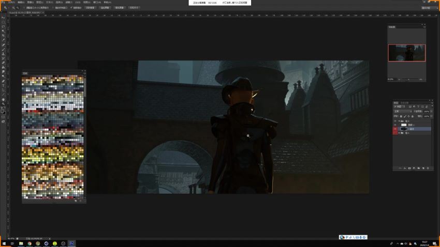Select the Dodge tool
This screenshot has width=440, height=247.
click(x=4, y=76)
